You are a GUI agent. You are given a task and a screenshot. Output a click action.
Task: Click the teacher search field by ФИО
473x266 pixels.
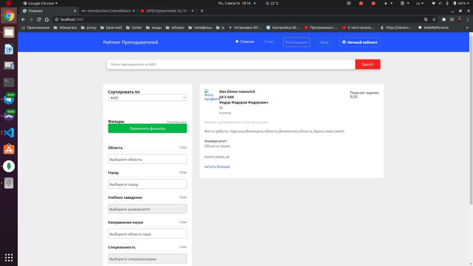pos(231,64)
